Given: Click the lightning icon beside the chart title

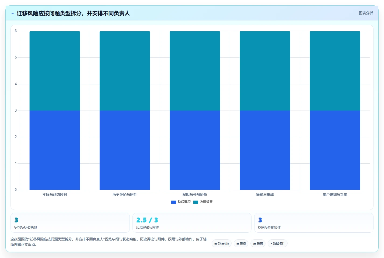Looking at the screenshot, I should 13,13.
